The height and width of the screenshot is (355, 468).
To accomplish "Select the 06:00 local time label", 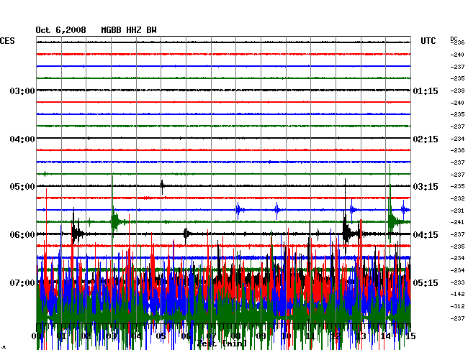I will coord(22,235).
